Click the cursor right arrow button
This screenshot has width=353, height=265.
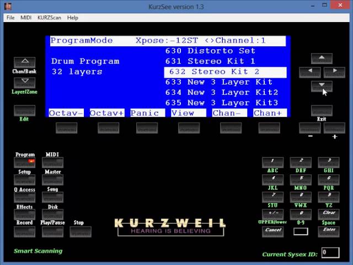coord(334,72)
